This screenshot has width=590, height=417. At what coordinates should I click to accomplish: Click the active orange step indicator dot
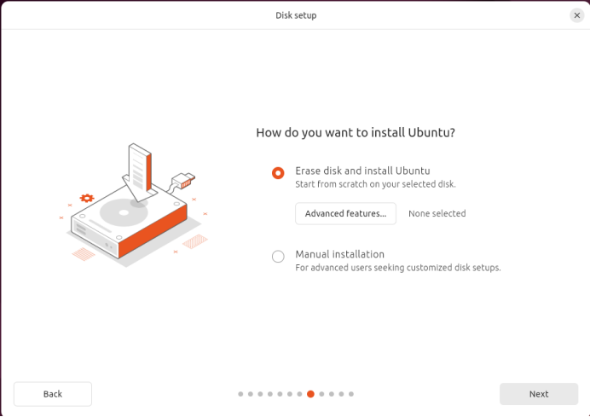pyautogui.click(x=310, y=394)
